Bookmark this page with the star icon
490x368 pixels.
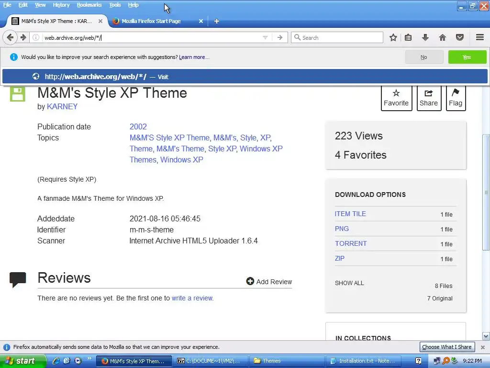click(393, 37)
